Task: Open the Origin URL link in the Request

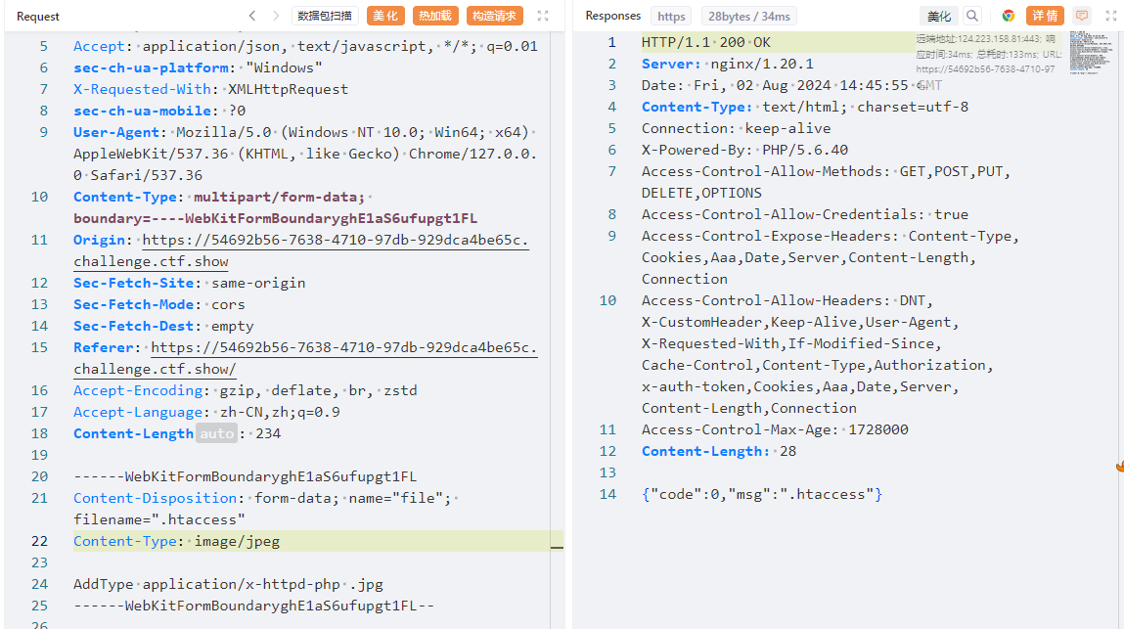Action: pos(301,250)
